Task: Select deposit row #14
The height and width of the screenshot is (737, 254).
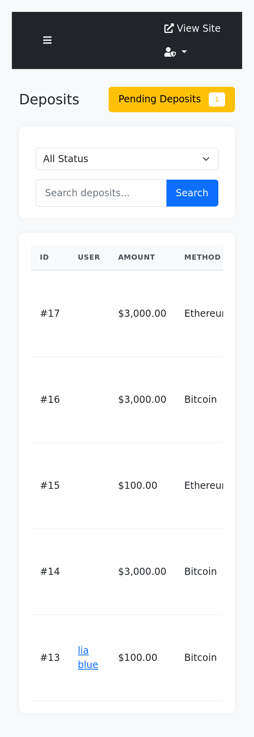Action: click(127, 572)
